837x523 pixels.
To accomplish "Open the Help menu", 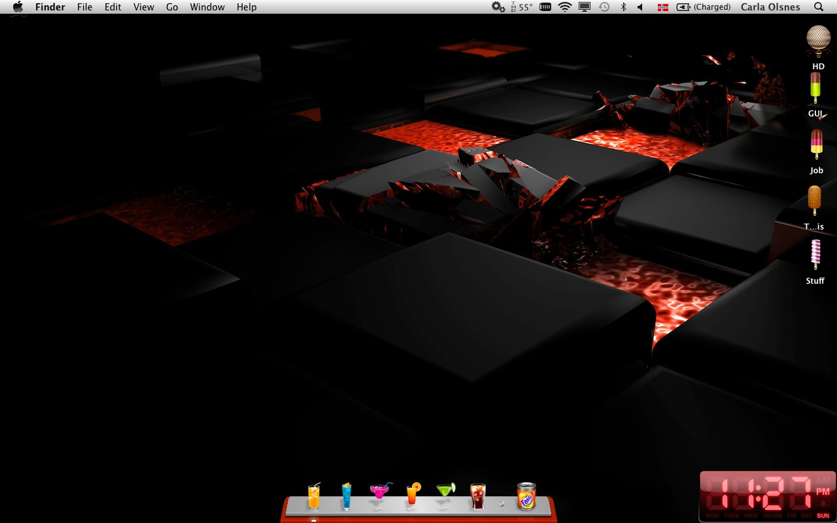I will click(x=247, y=7).
